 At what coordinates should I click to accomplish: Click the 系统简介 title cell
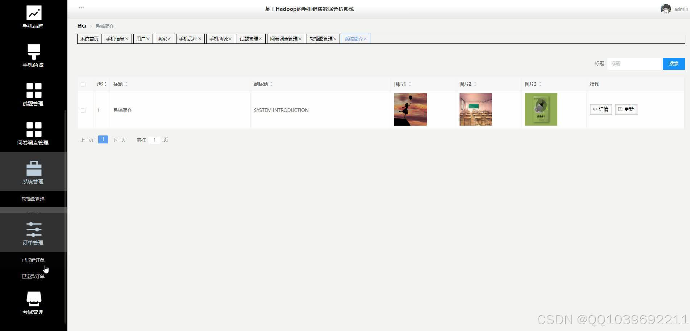(122, 110)
